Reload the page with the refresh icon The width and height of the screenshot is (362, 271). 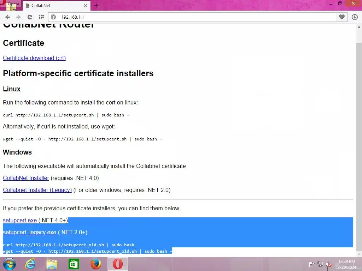(x=30, y=17)
